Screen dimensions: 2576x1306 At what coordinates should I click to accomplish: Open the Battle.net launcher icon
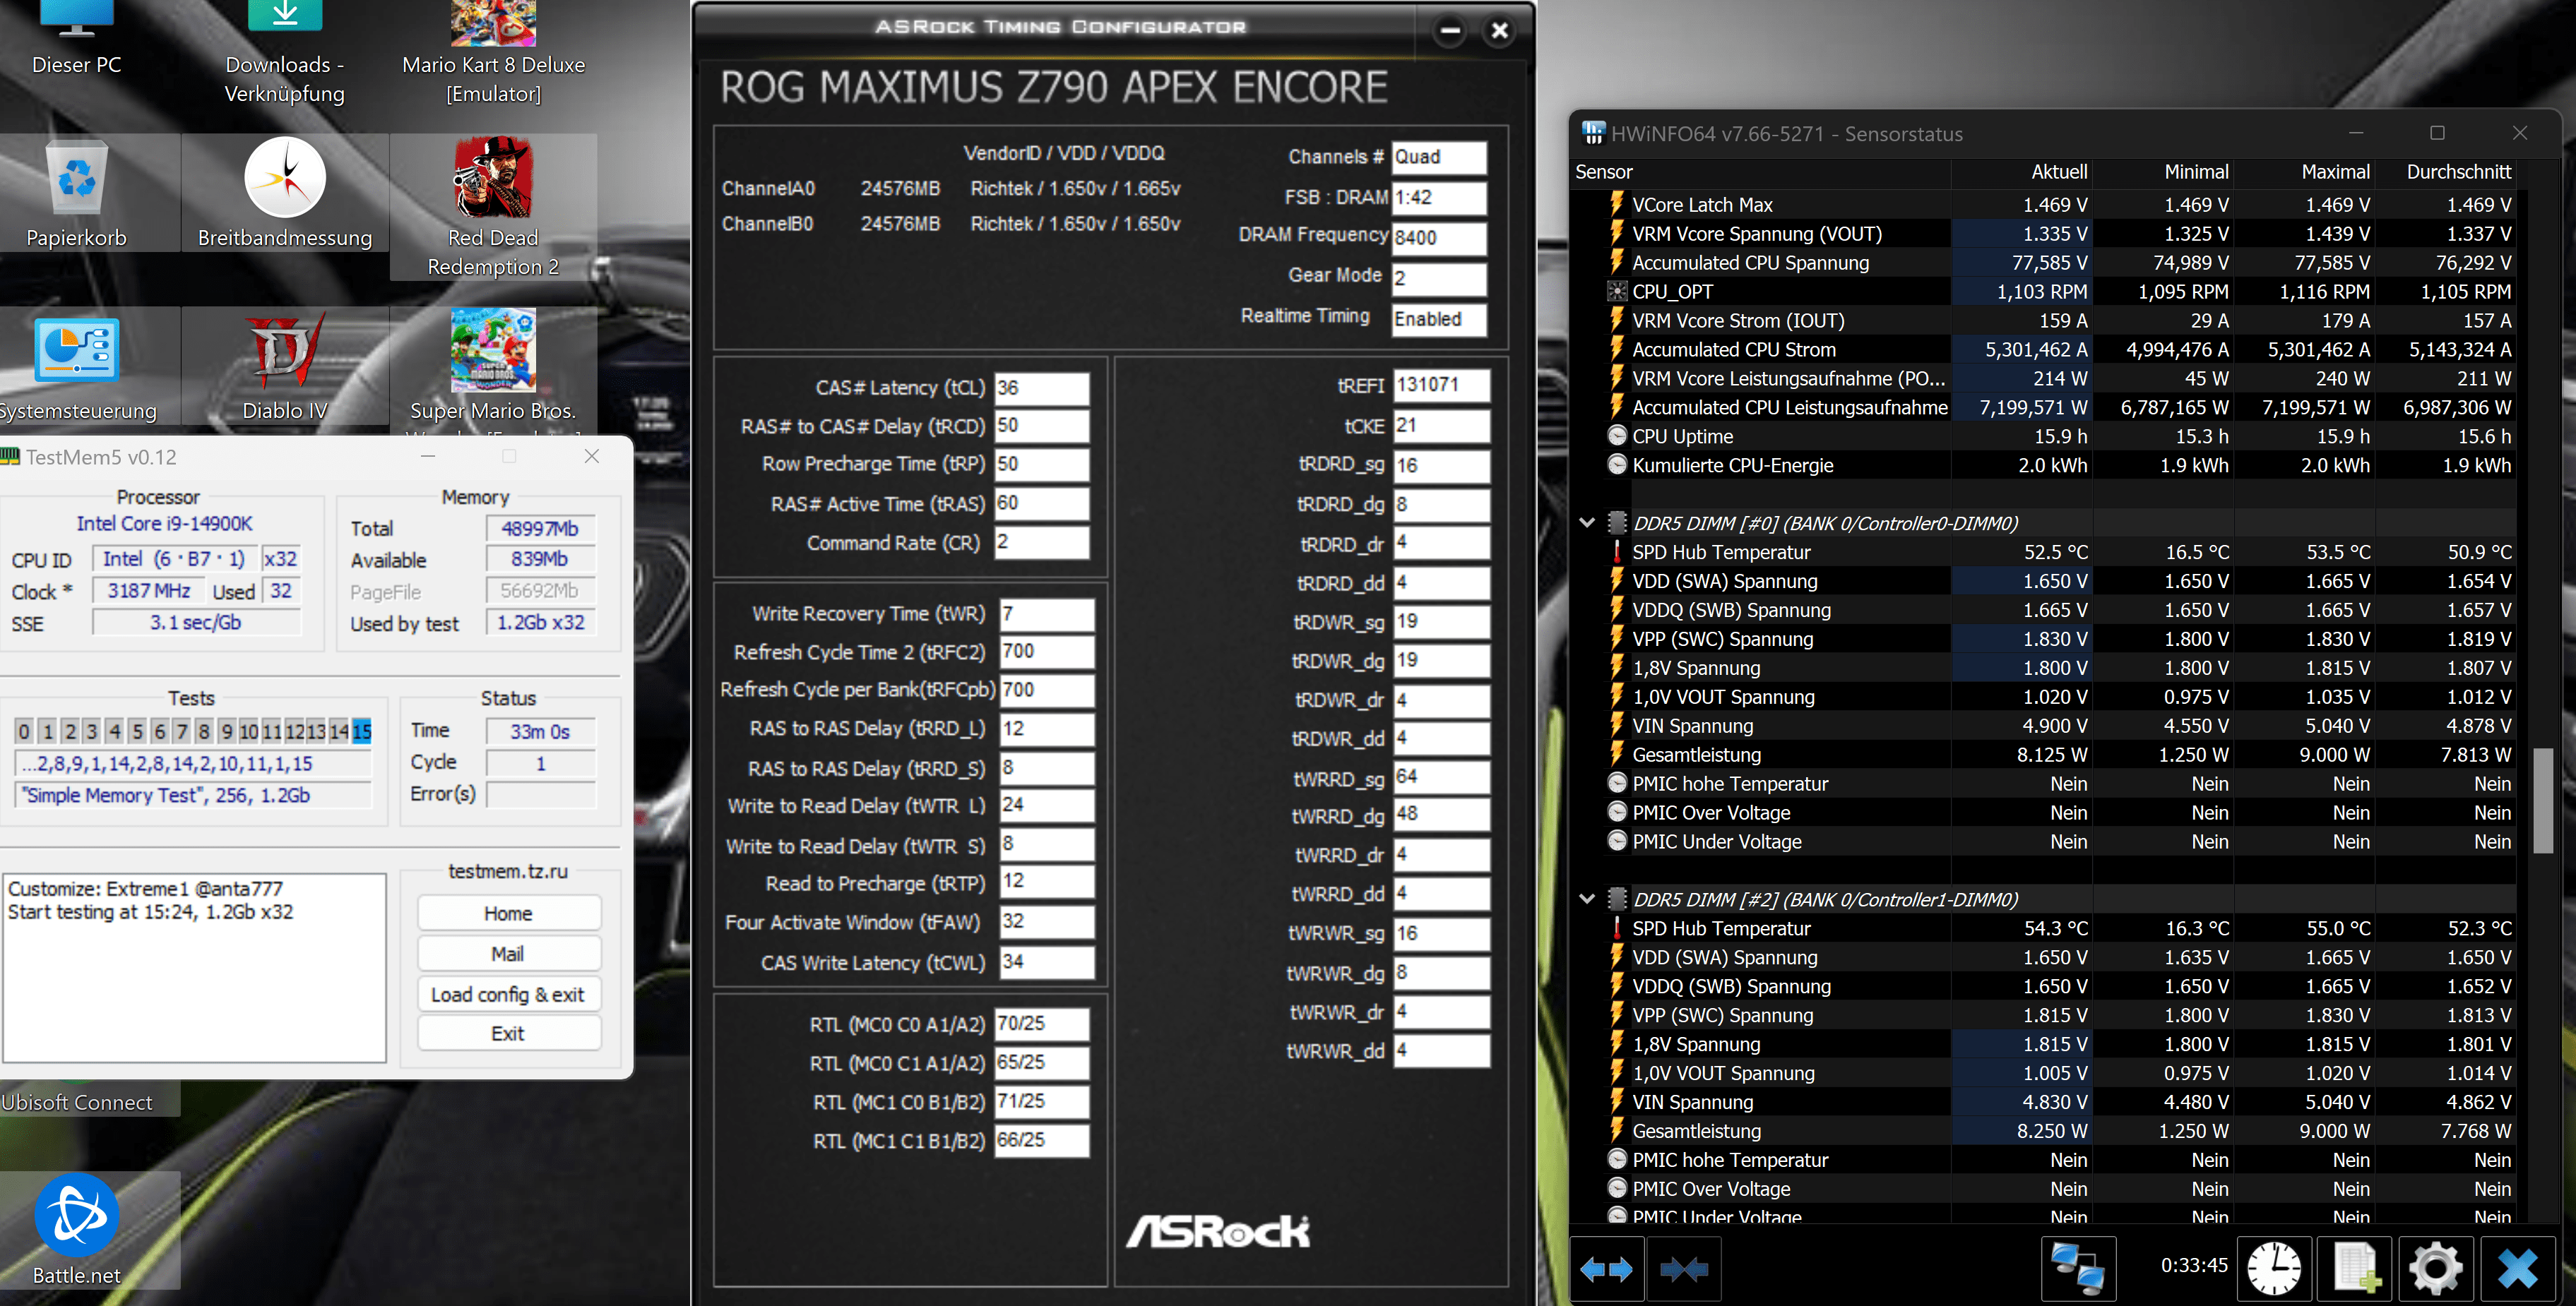77,1231
